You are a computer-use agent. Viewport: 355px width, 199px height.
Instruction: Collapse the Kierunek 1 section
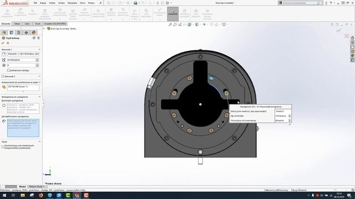(x=39, y=49)
